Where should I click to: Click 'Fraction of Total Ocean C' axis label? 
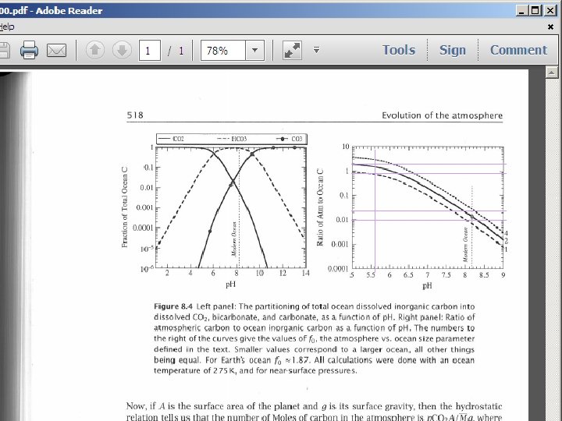(x=124, y=207)
